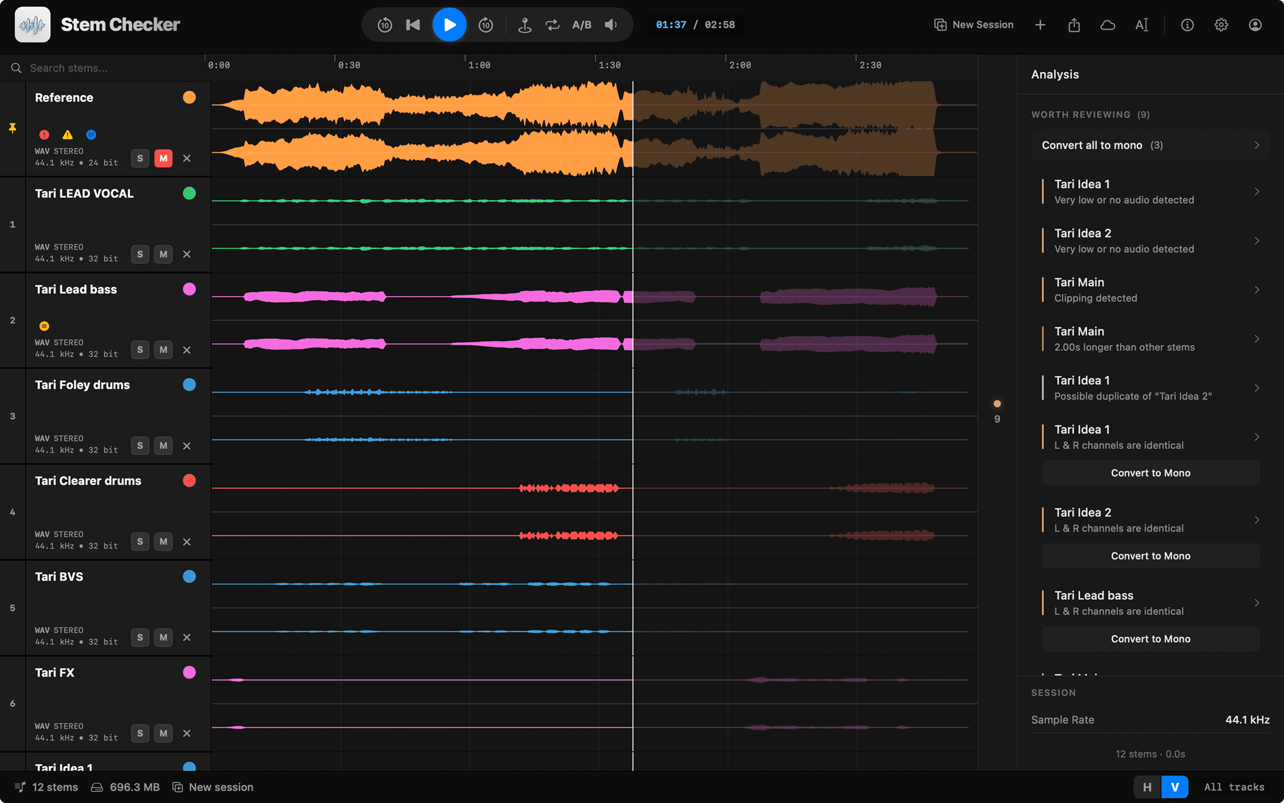This screenshot has width=1284, height=803.
Task: Remove Tari LEAD VOCAL stem
Action: 186,254
